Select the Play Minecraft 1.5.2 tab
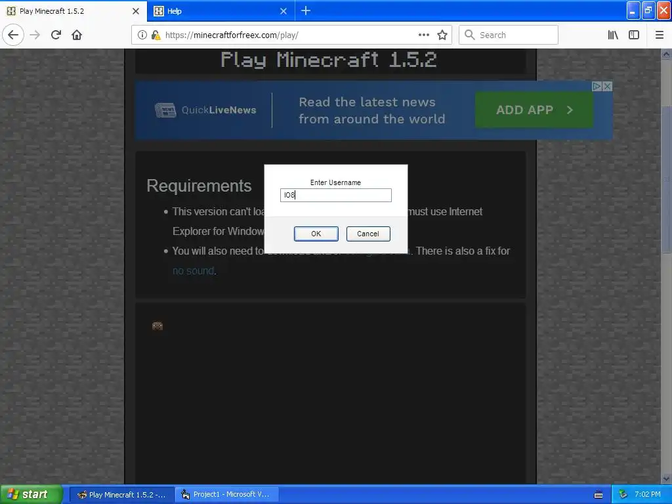This screenshot has width=672, height=504. (73, 11)
